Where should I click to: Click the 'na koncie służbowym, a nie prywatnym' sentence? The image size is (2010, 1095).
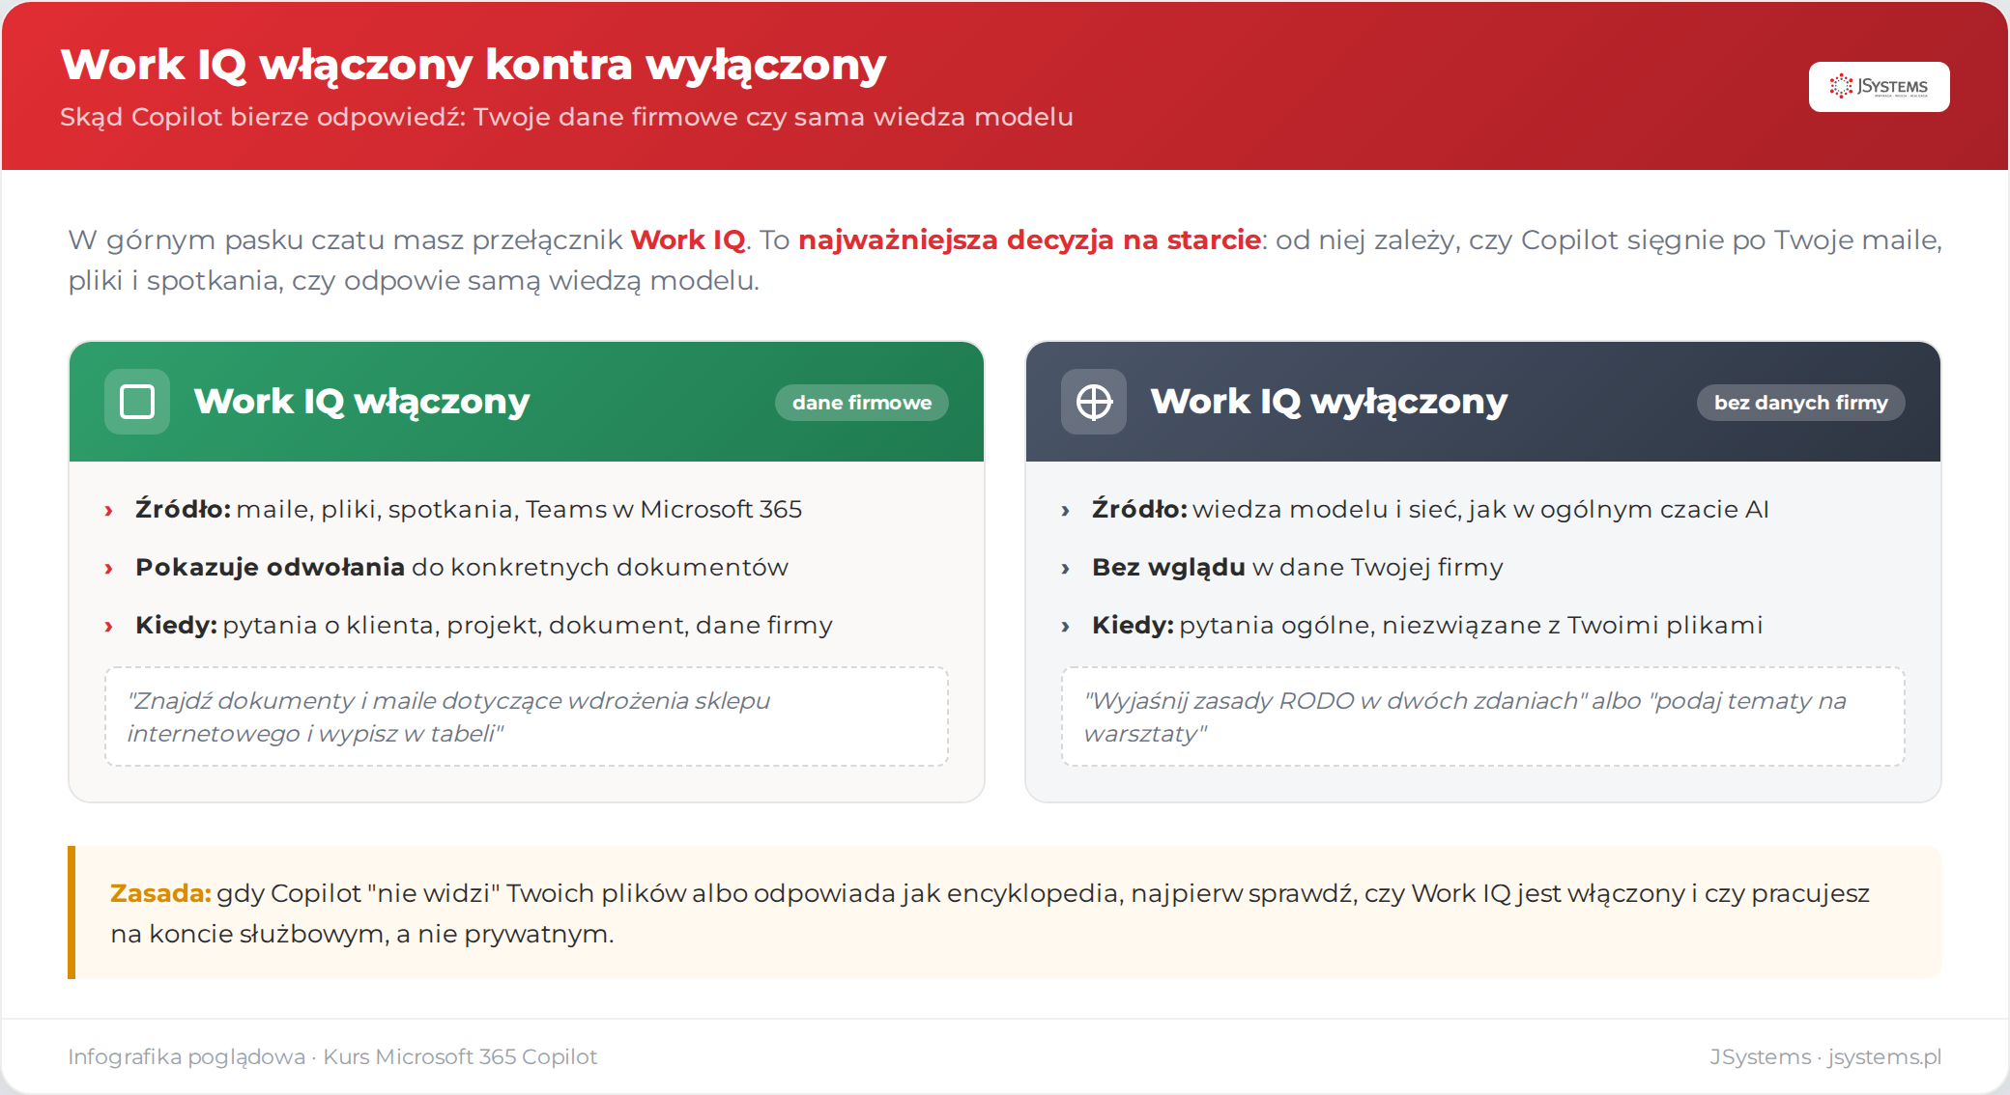(362, 934)
